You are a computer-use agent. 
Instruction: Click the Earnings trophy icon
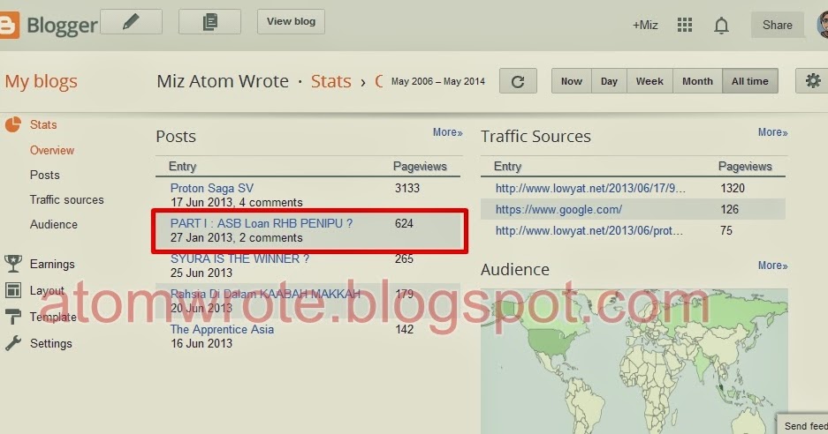(13, 264)
